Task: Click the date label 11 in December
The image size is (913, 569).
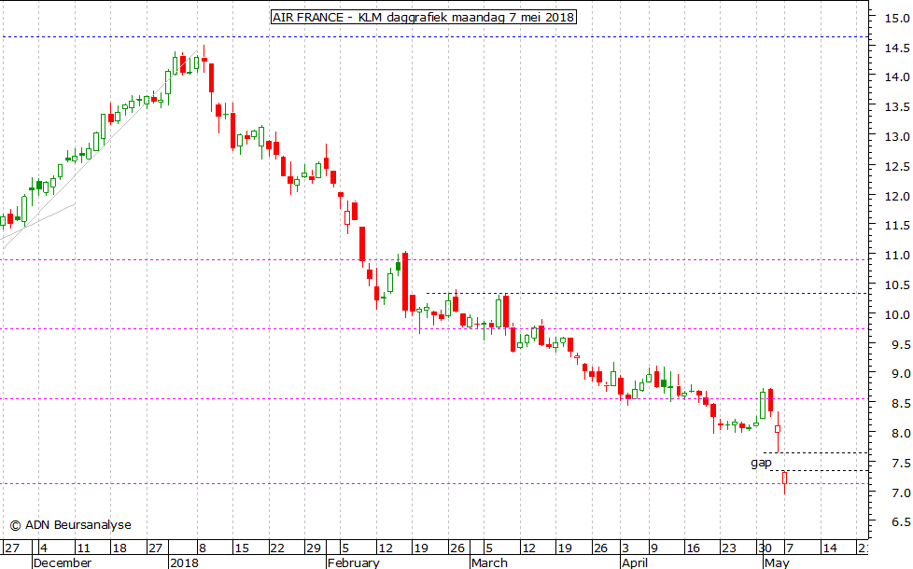Action: tap(83, 548)
